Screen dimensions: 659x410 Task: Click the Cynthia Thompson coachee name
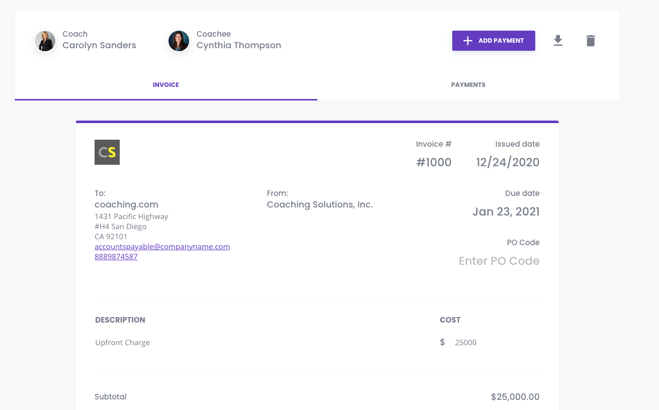coord(239,45)
